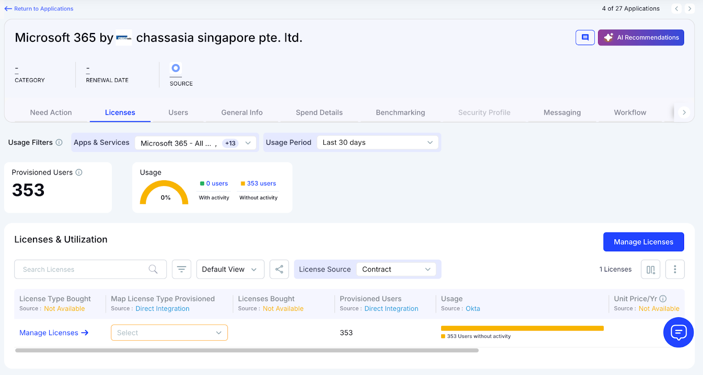Open the filter icon button
The image size is (703, 375).
tap(181, 269)
